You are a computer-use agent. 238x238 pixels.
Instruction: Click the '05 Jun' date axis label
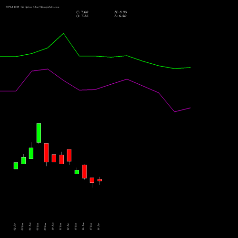(x=38, y=227)
